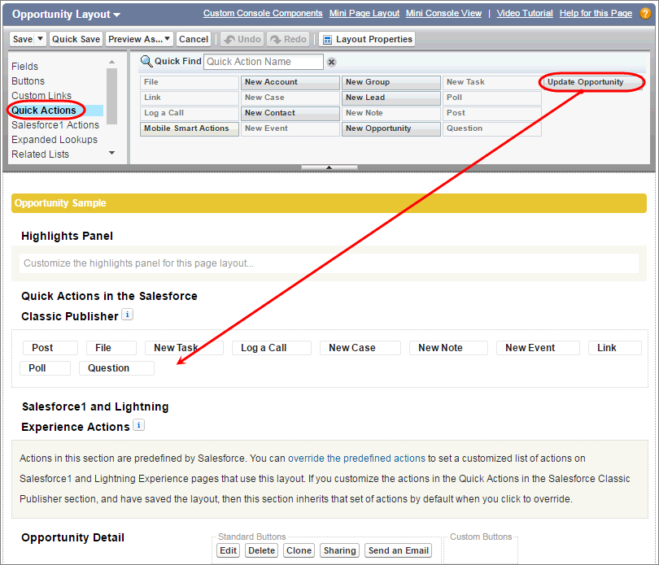Click the Quick Find magnifier icon
The height and width of the screenshot is (565, 659).
click(x=146, y=62)
